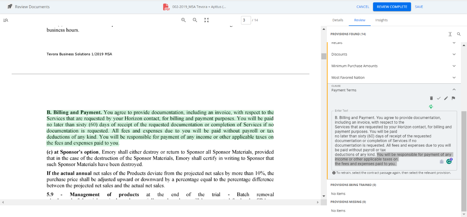Click the fit-to-page collapse icon
This screenshot has height=217, width=467.
[206, 20]
